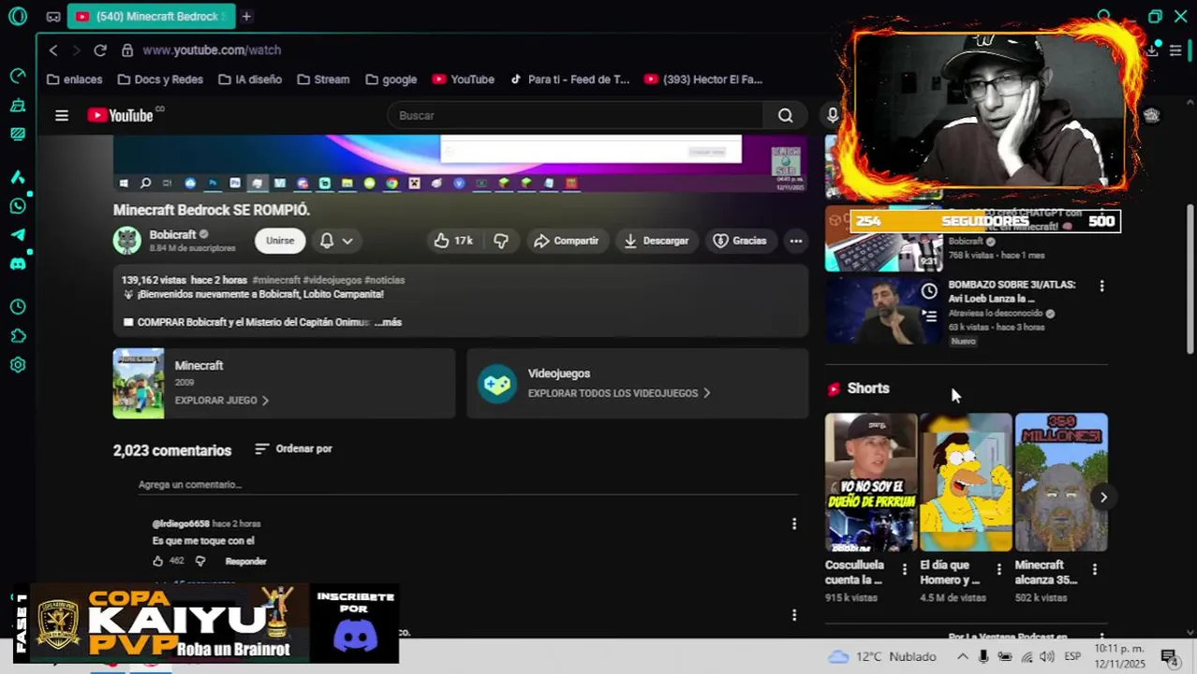Start voice search with microphone icon

(x=832, y=115)
